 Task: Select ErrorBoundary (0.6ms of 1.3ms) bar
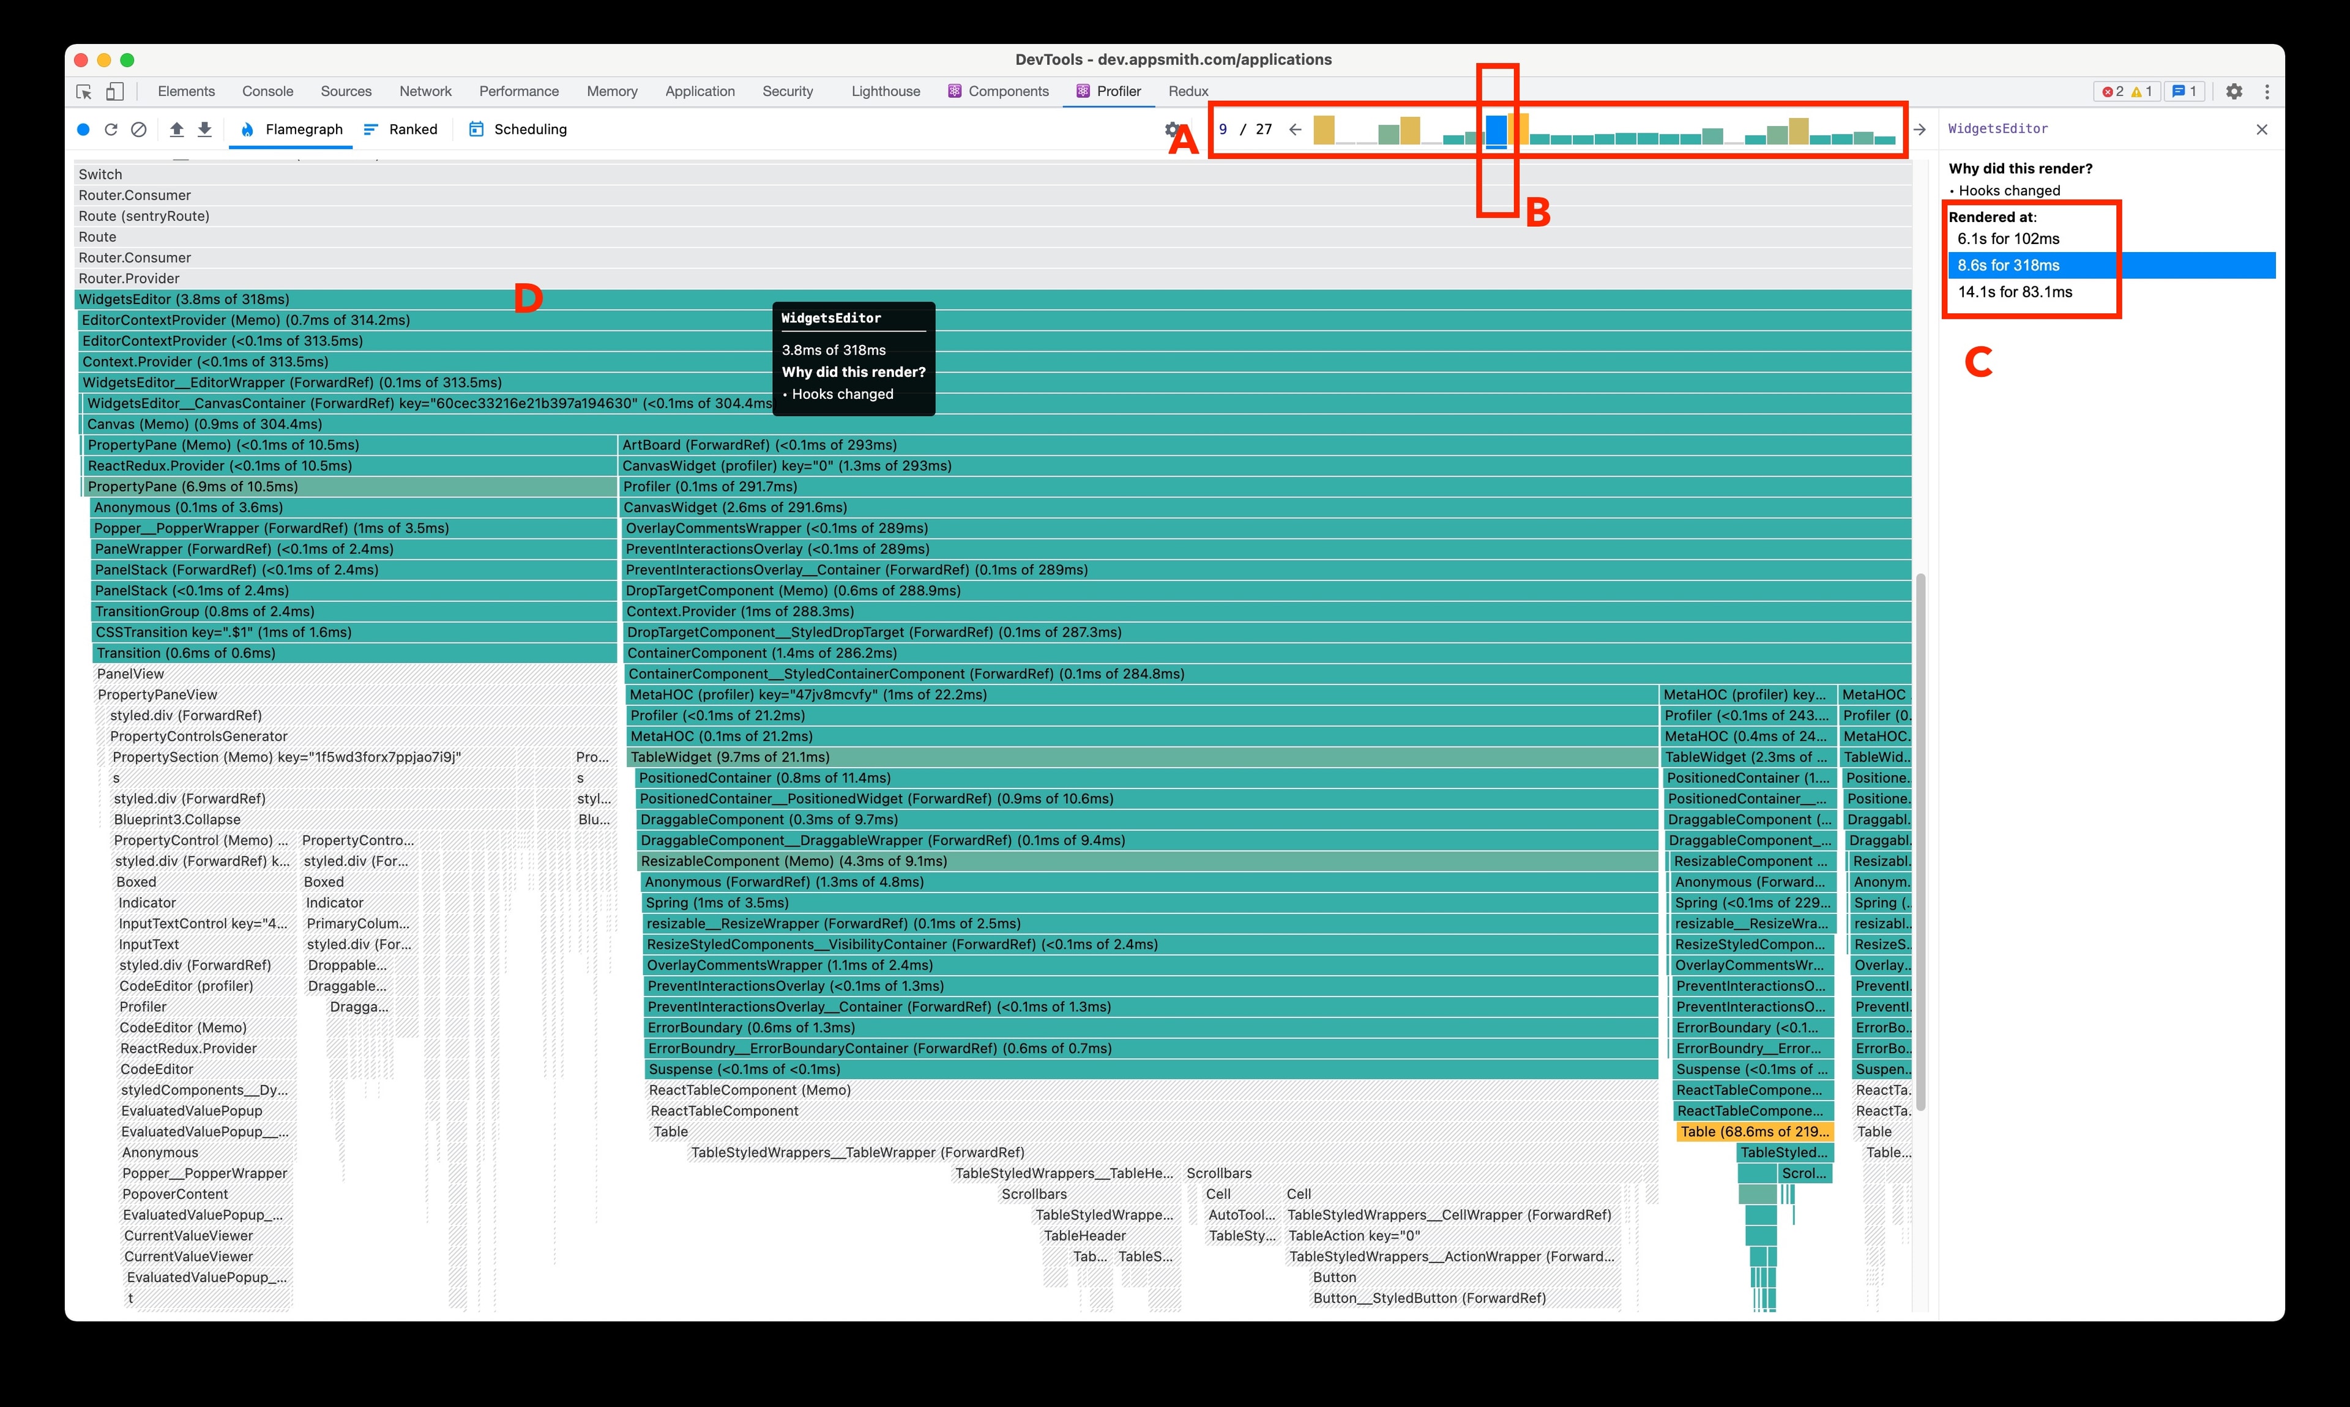pos(1151,1028)
